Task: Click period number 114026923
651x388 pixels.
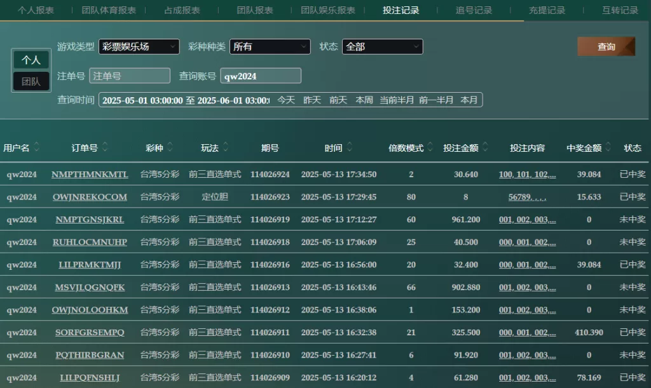Action: coord(270,197)
